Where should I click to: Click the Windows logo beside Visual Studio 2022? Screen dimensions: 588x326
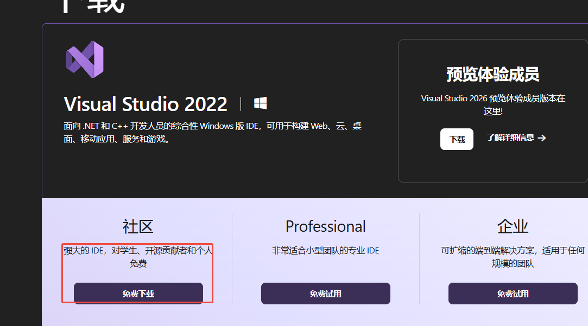tap(260, 103)
